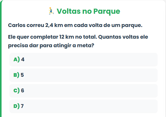
Task: Click the '2,4 km' distance in the question
Action: pyautogui.click(x=54, y=25)
